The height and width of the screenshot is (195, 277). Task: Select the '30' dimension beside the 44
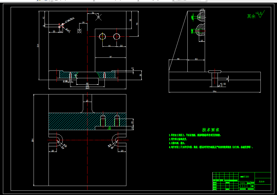(x=121, y=46)
